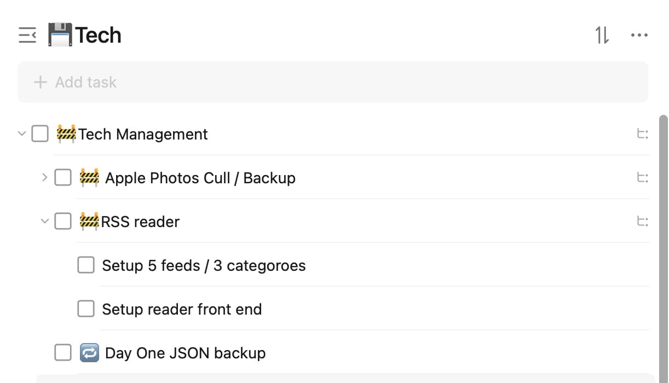The width and height of the screenshot is (669, 383).
Task: Complete the Day One JSON backup task
Action: point(63,353)
